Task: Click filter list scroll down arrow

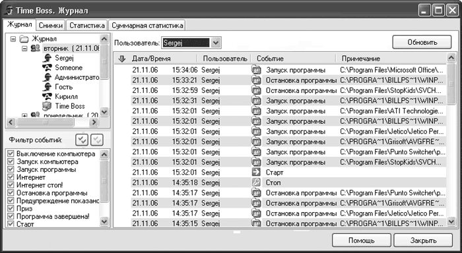Action: point(104,221)
